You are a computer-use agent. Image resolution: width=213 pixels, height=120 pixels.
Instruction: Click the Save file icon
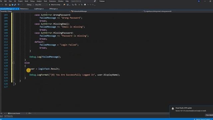(x=12, y=5)
